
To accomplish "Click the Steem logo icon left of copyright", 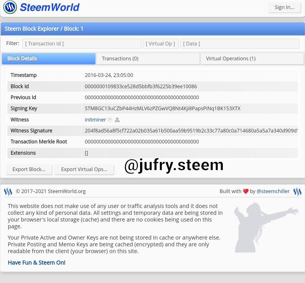I will coord(8,192).
